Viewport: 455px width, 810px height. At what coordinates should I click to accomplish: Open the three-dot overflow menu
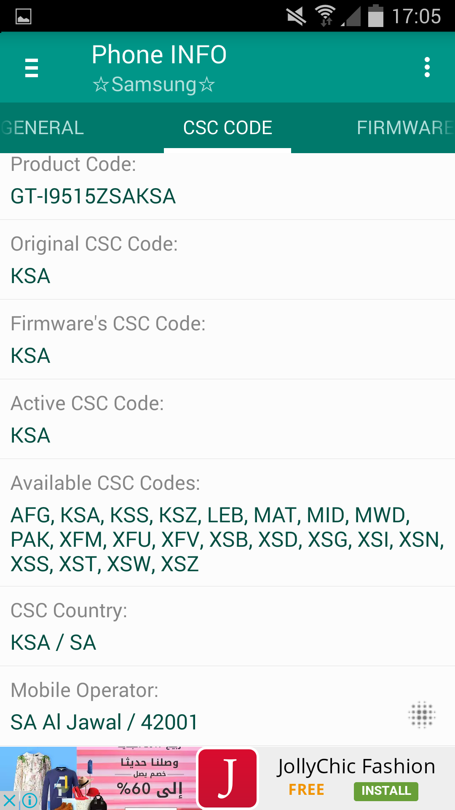tap(427, 67)
